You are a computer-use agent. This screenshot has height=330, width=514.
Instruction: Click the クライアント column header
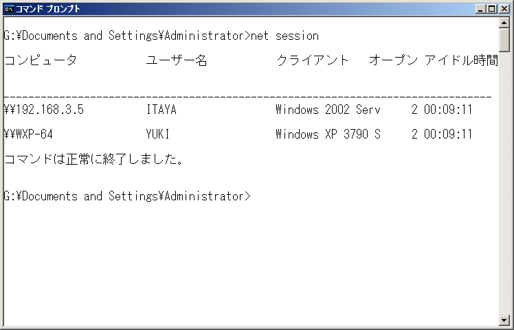(312, 60)
